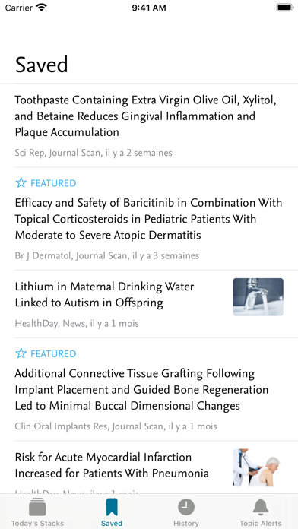Open Today's Stacks tab icon
This screenshot has width=298, height=529.
coord(37,507)
